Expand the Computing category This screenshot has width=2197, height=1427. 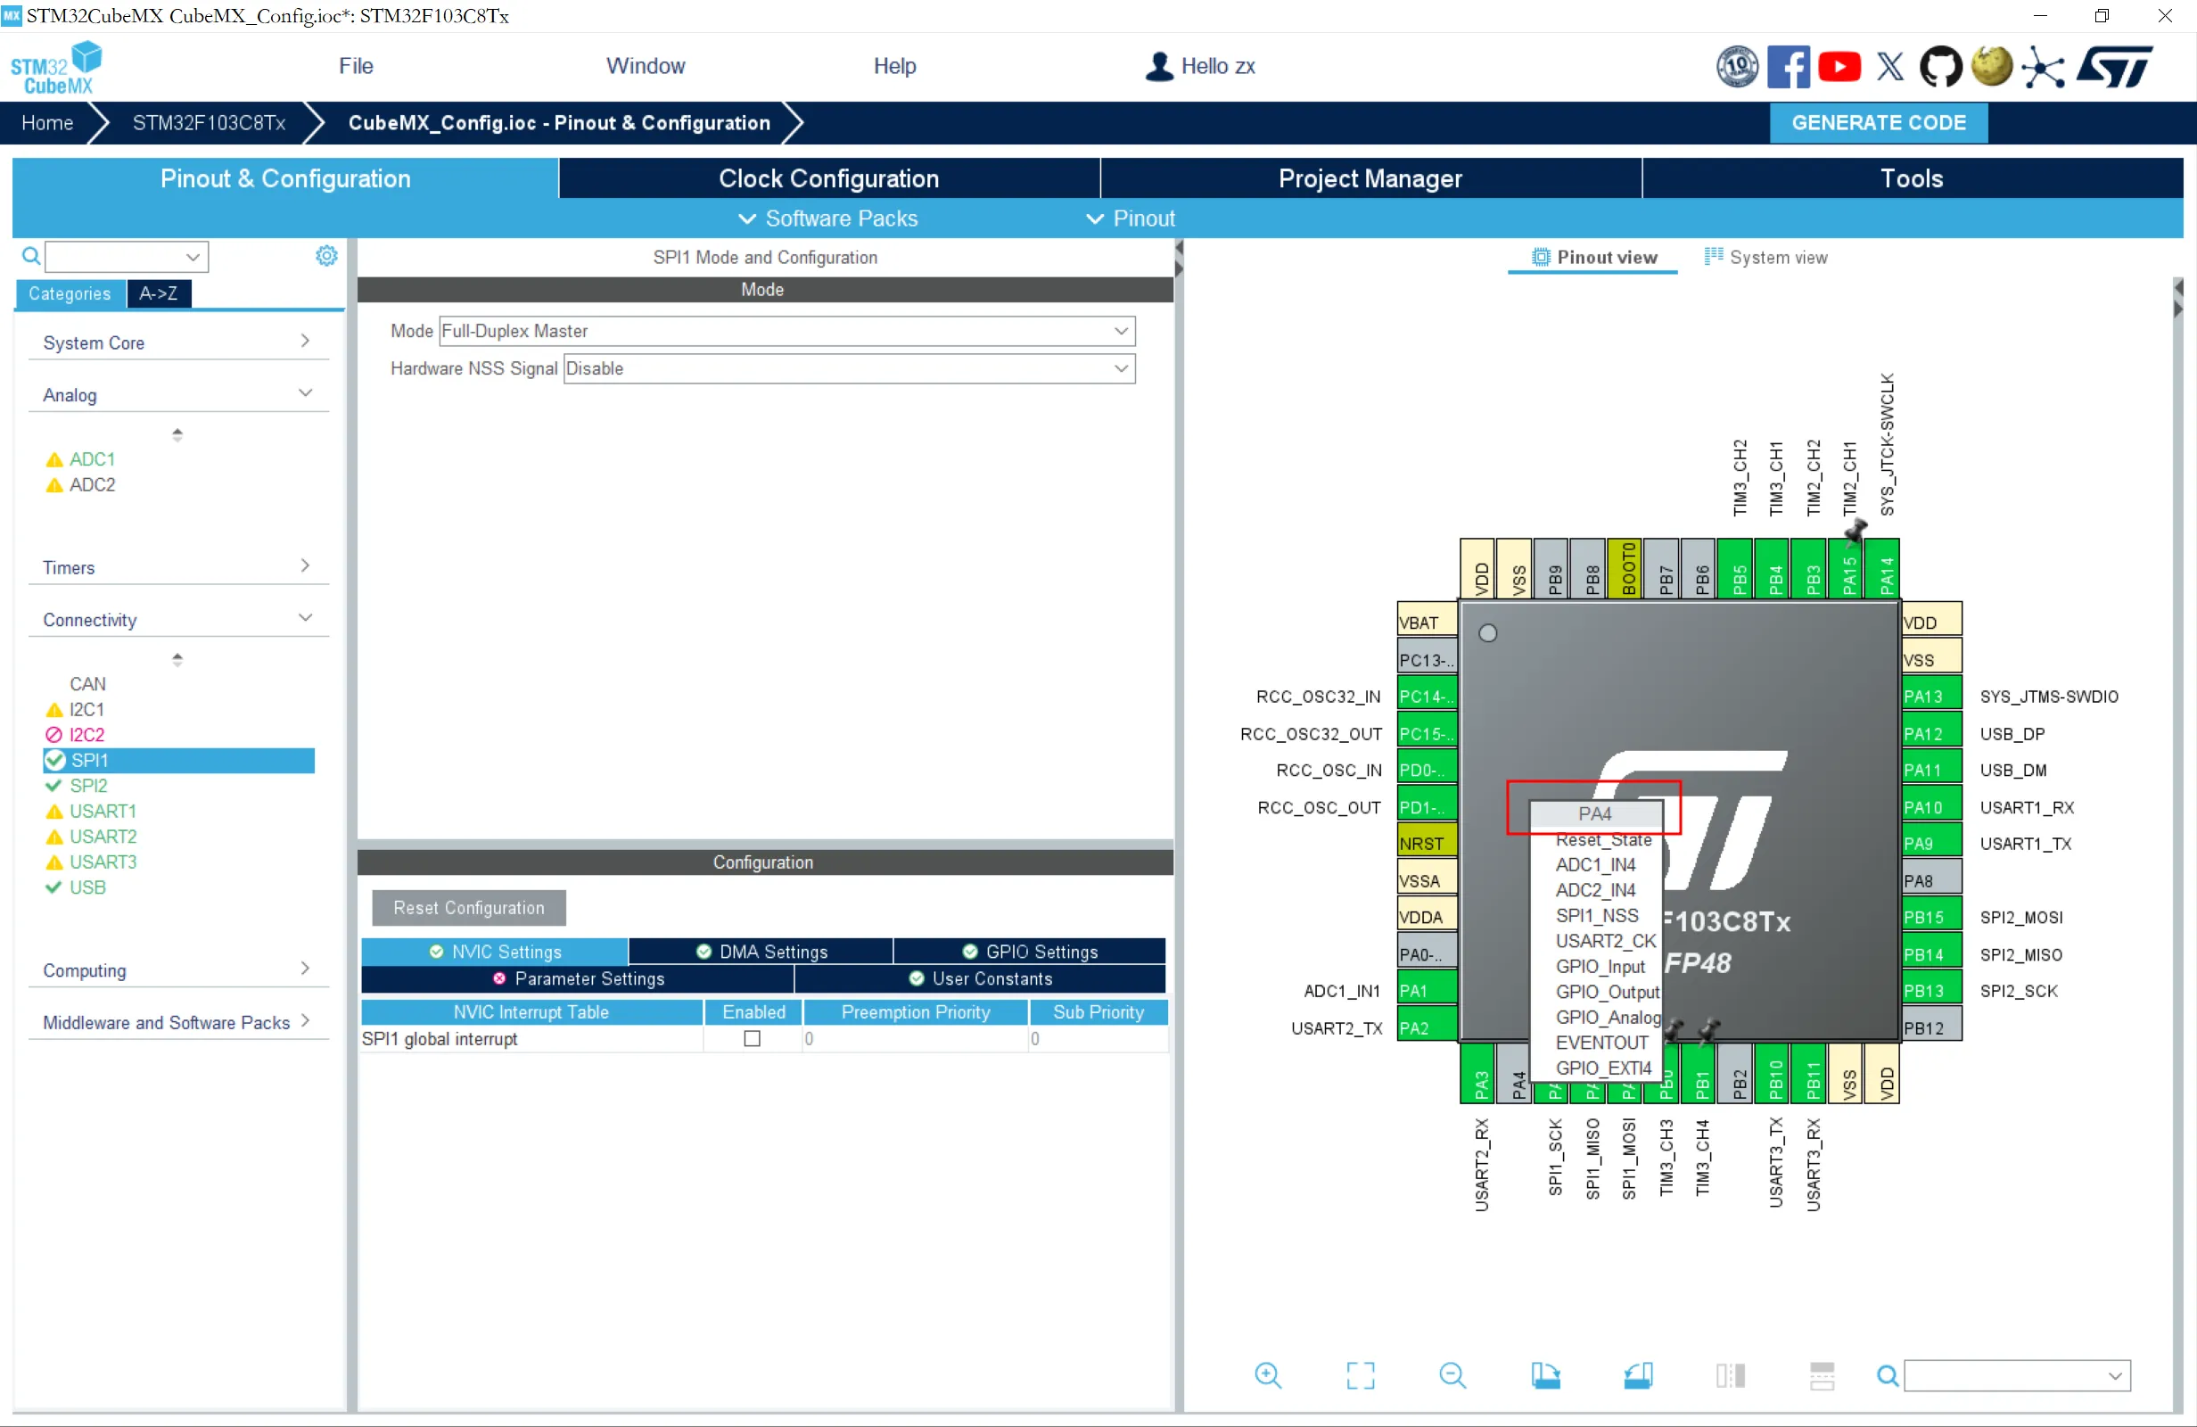(177, 970)
